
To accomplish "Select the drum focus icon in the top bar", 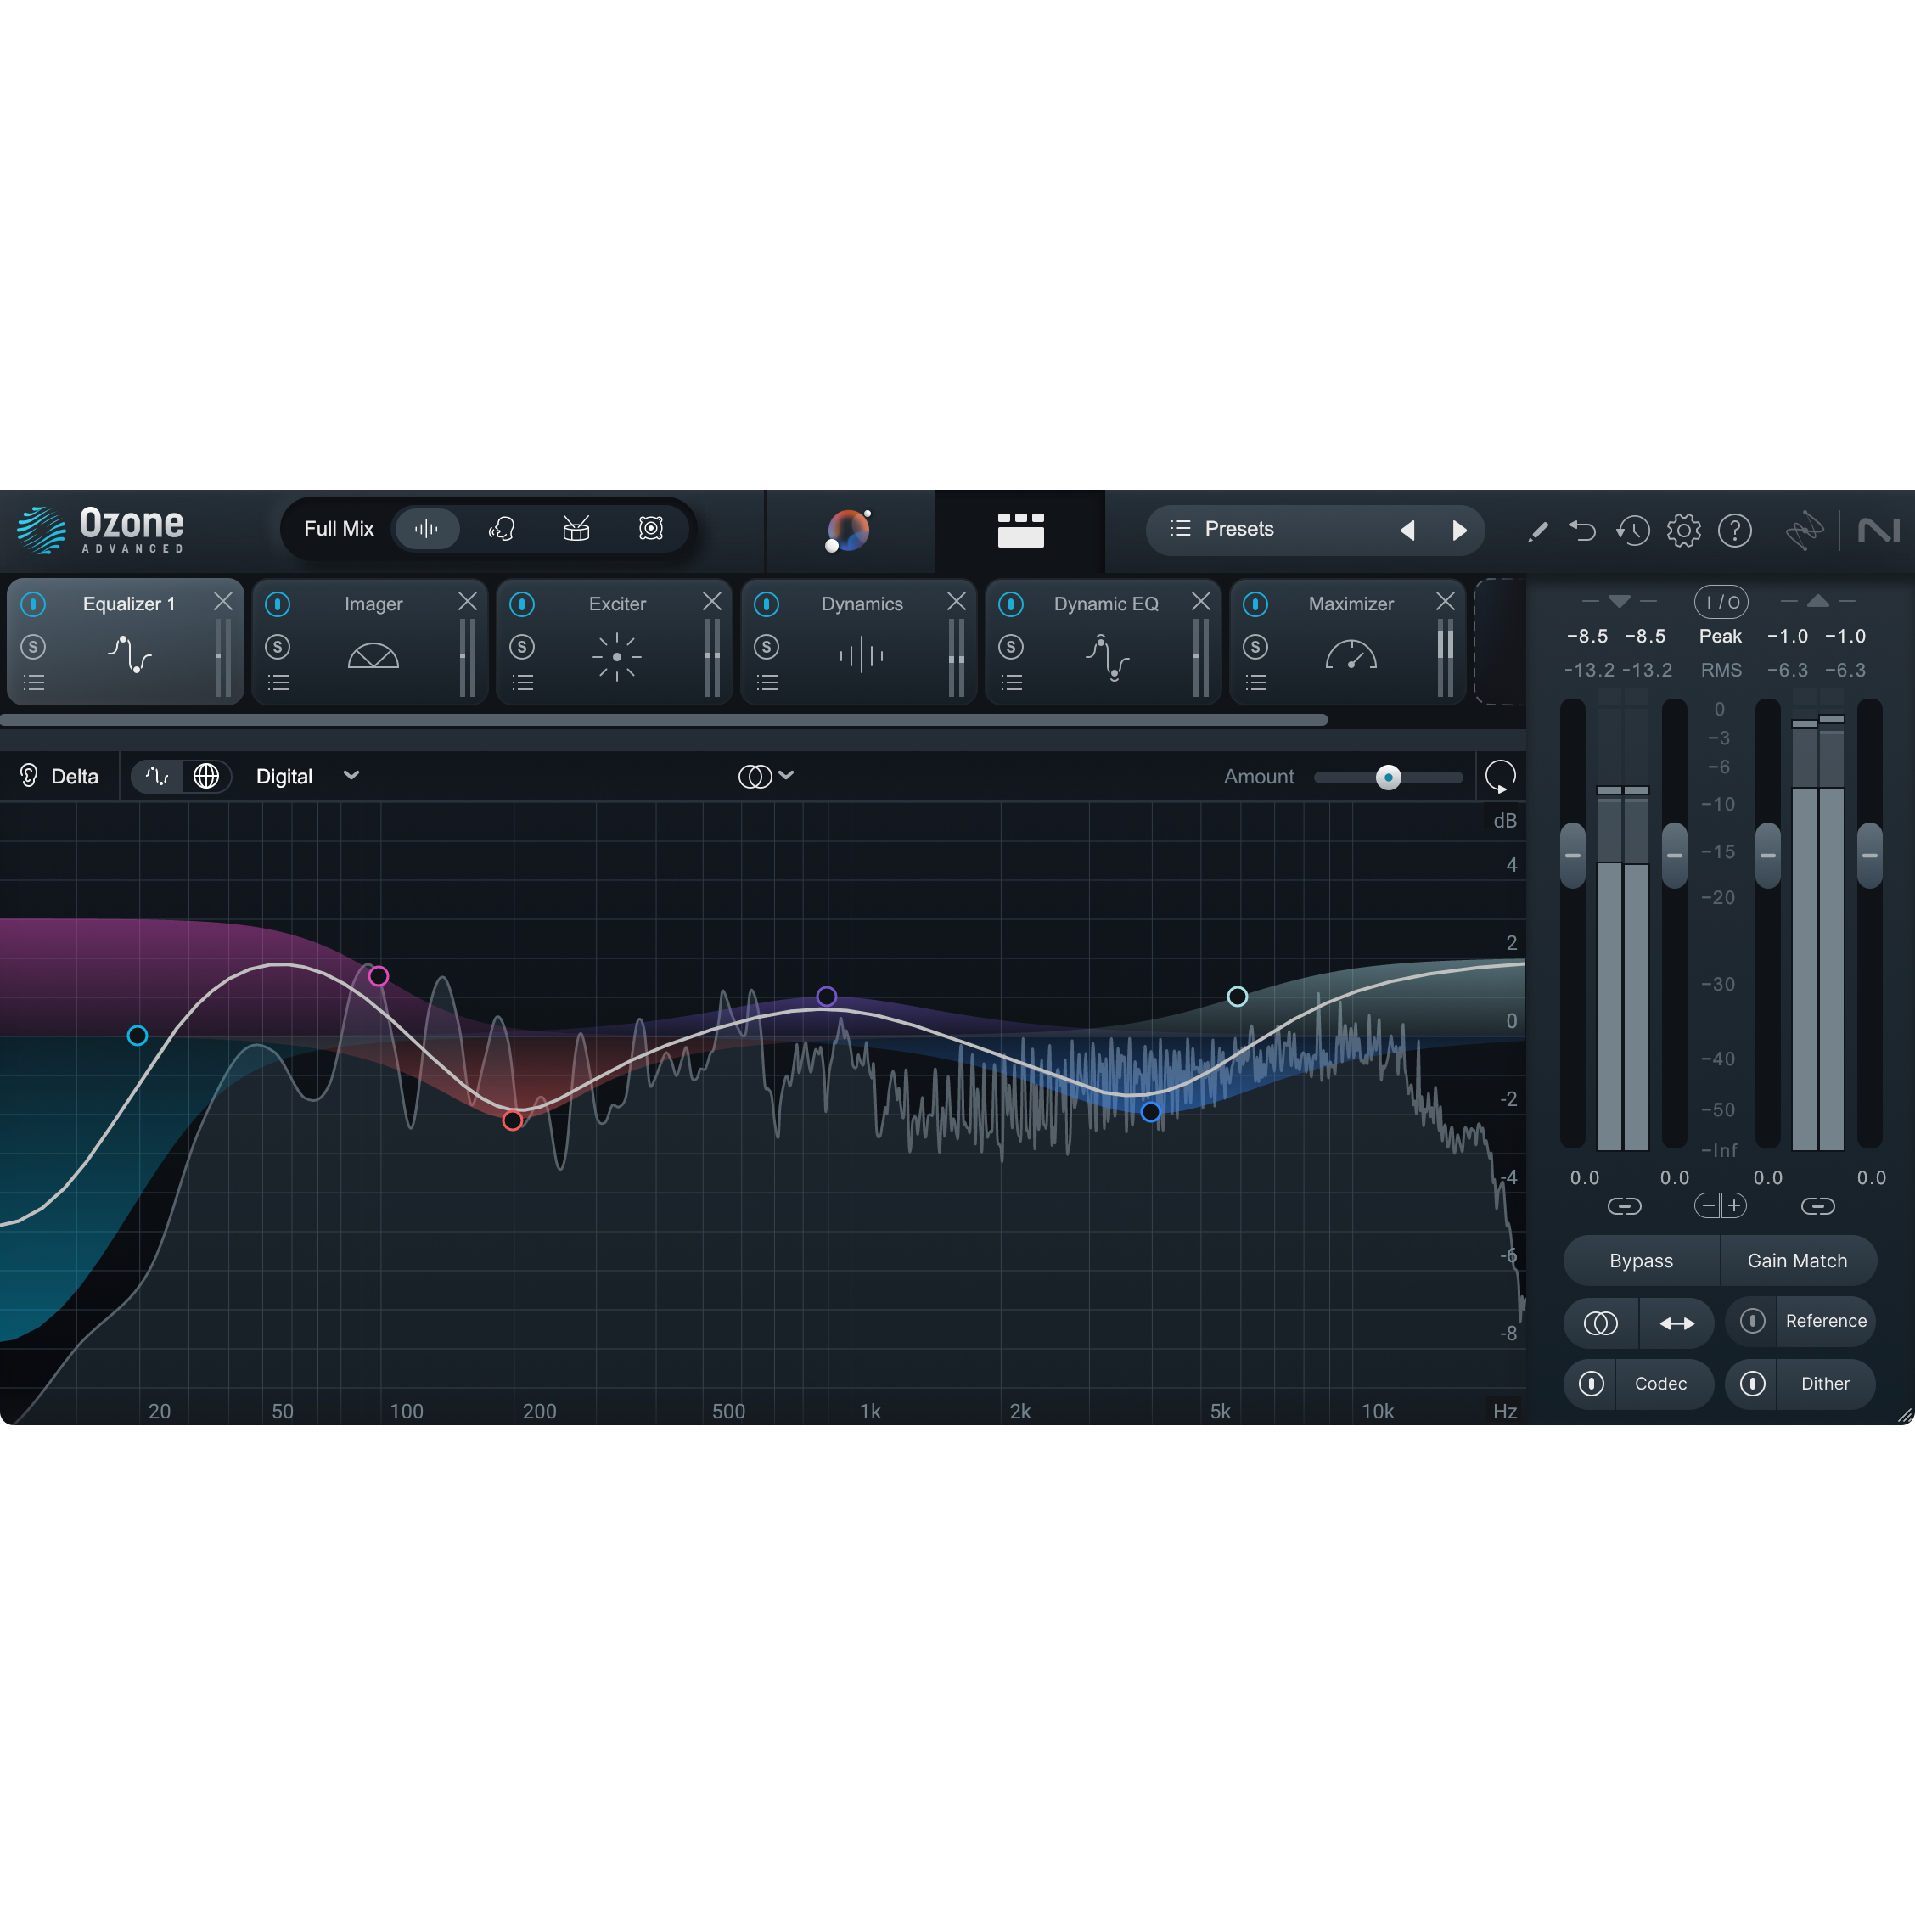I will click(x=576, y=528).
